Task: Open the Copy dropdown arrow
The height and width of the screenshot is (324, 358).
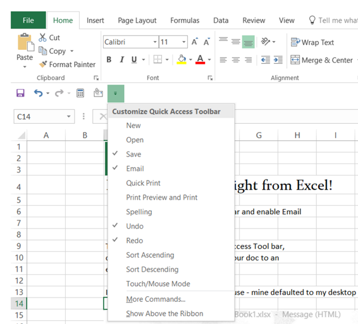Action: point(71,51)
